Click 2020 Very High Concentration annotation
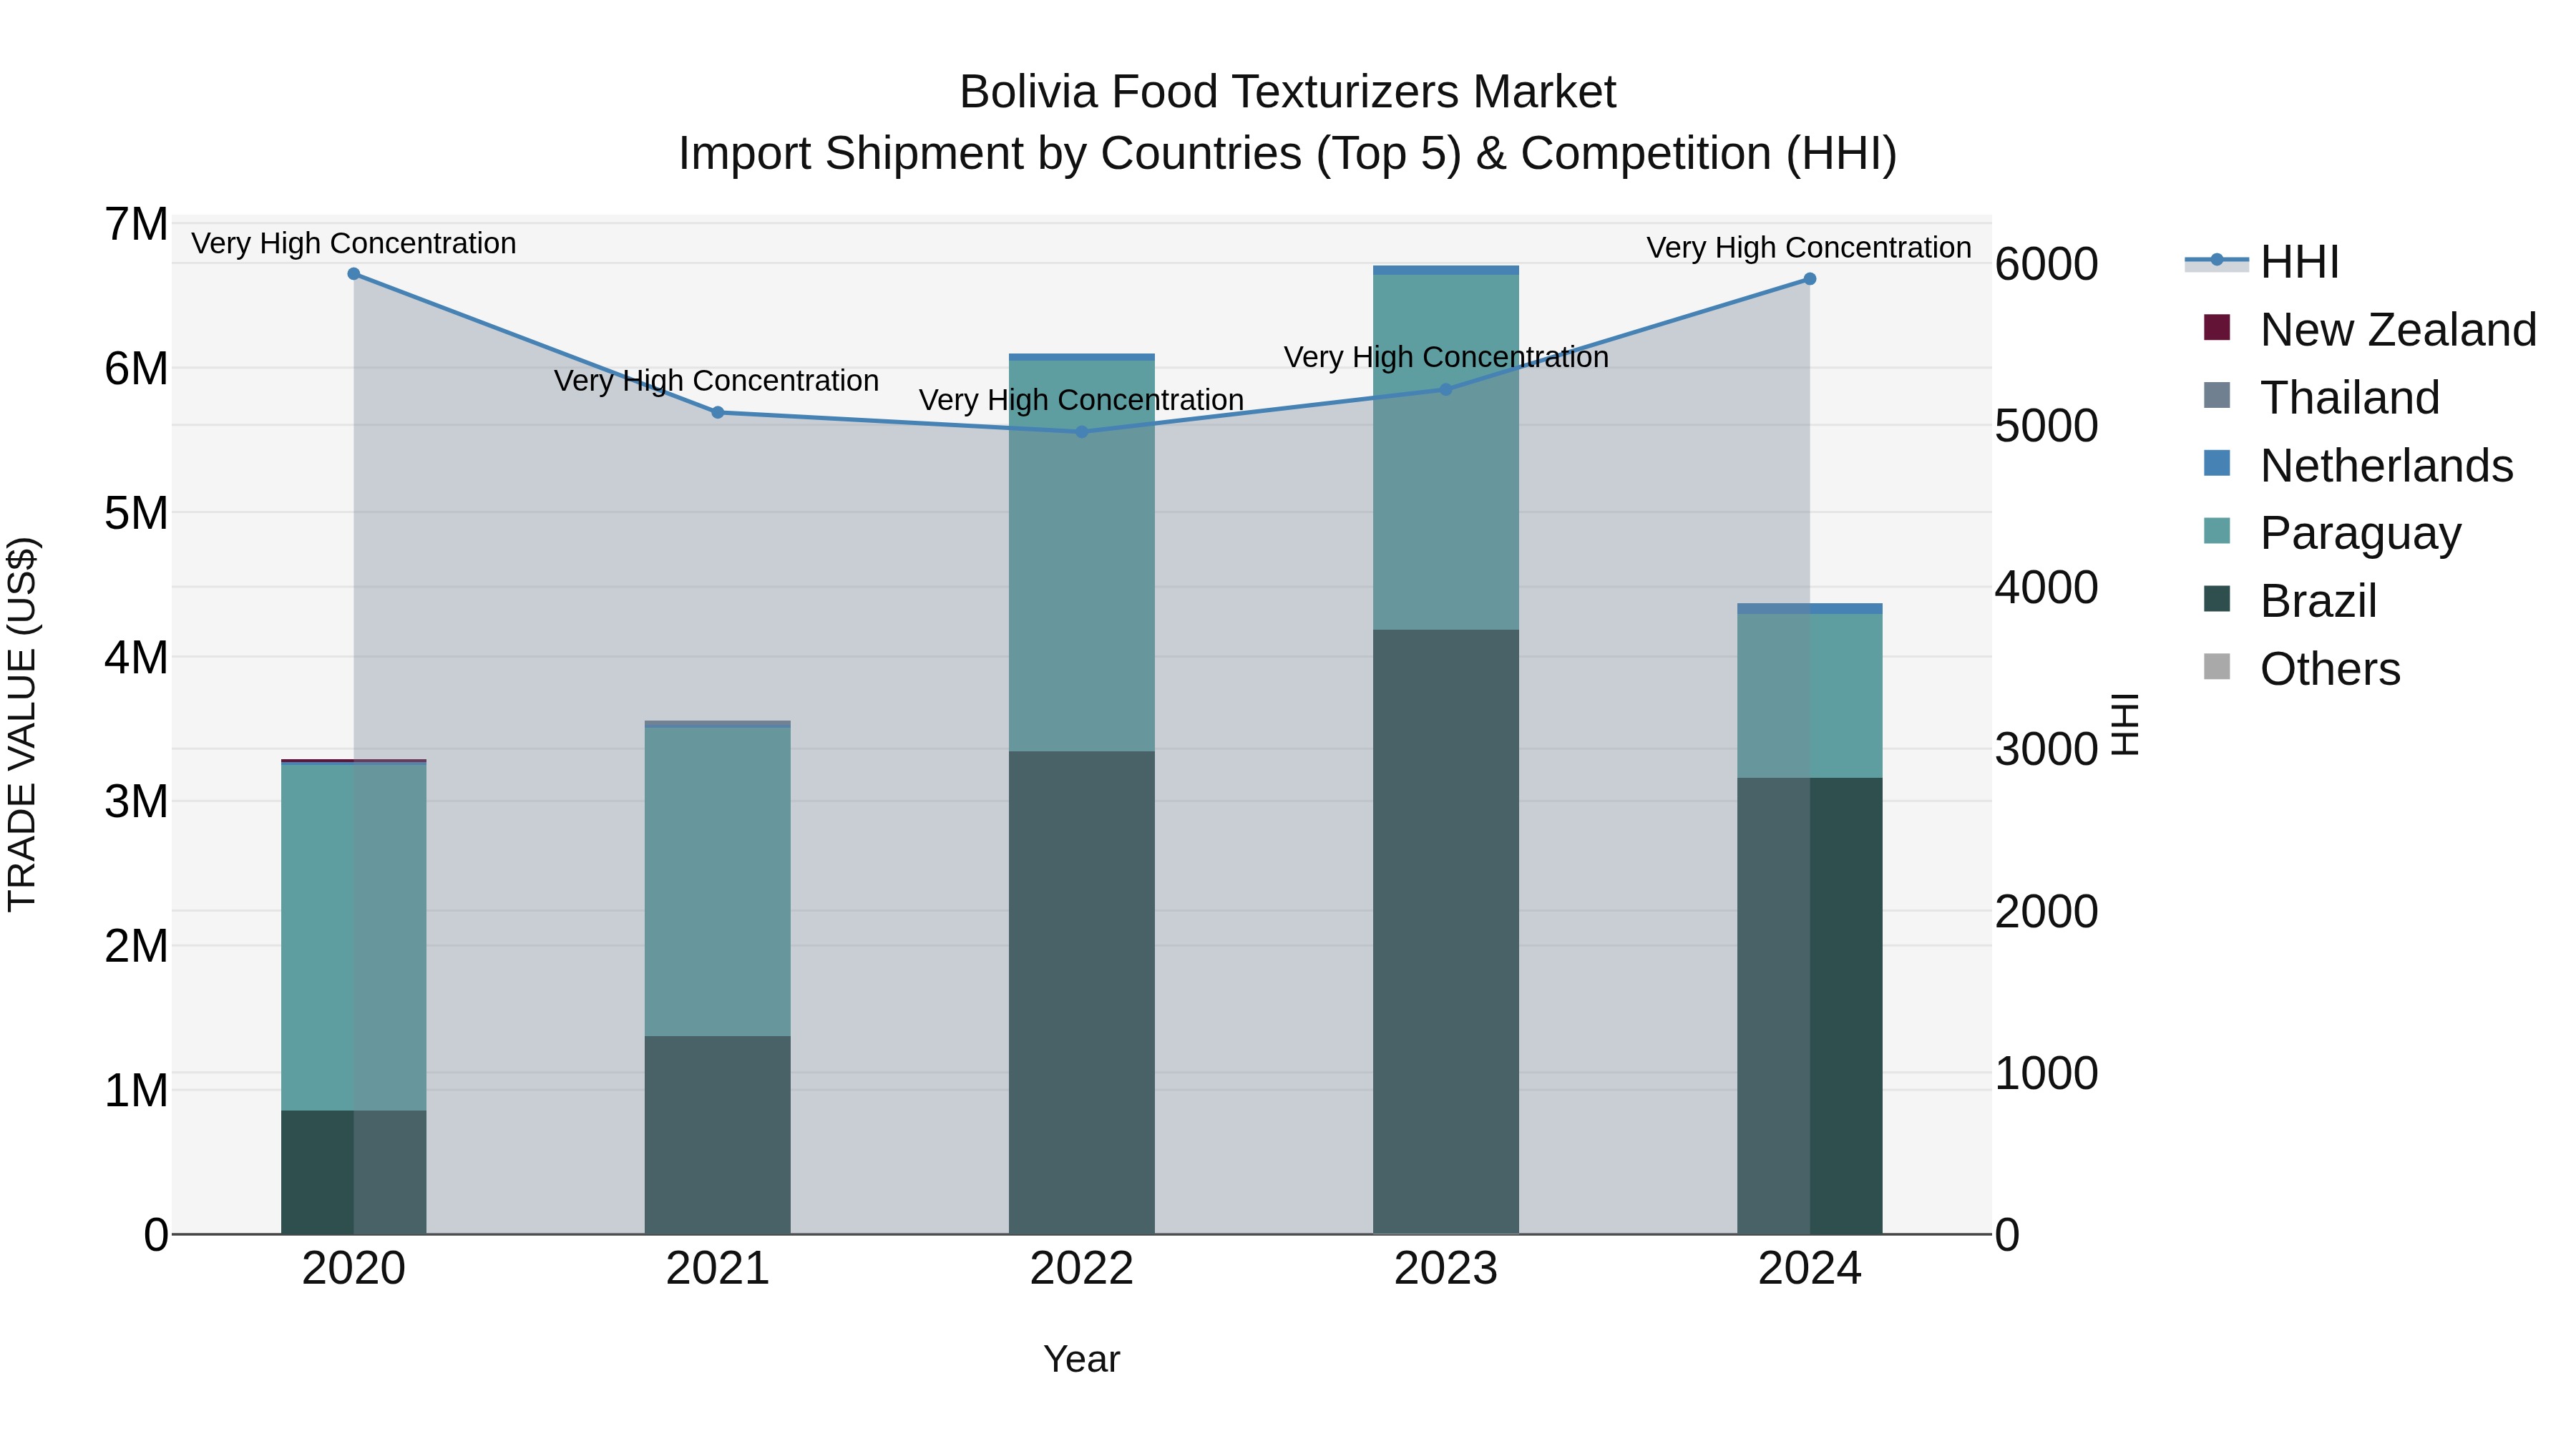Screen dimensions: 2576x1449 pos(353,243)
